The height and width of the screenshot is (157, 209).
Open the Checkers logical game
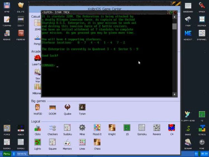click(x=52, y=128)
